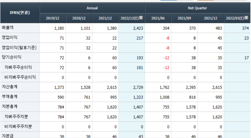The image size is (251, 138).
Task: Click the 2,423 estimated revenue cell
Action: coord(132,28)
